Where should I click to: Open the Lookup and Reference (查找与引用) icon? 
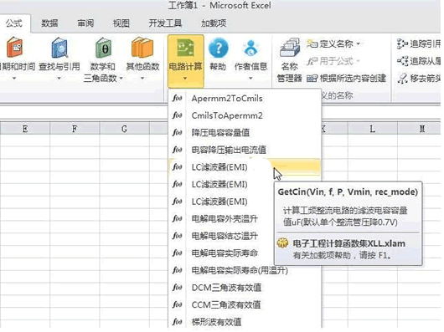tap(59, 48)
